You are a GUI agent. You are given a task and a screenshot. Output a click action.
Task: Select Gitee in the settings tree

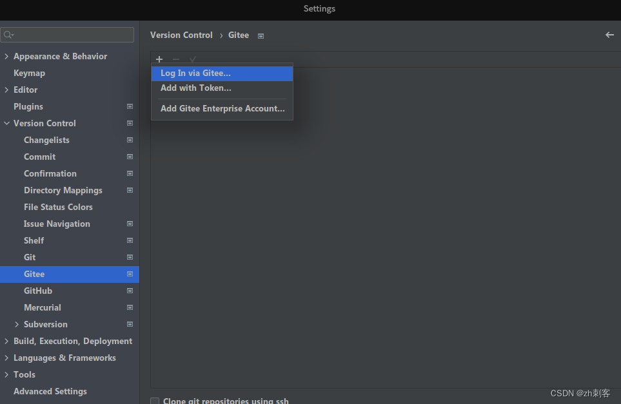click(x=69, y=274)
